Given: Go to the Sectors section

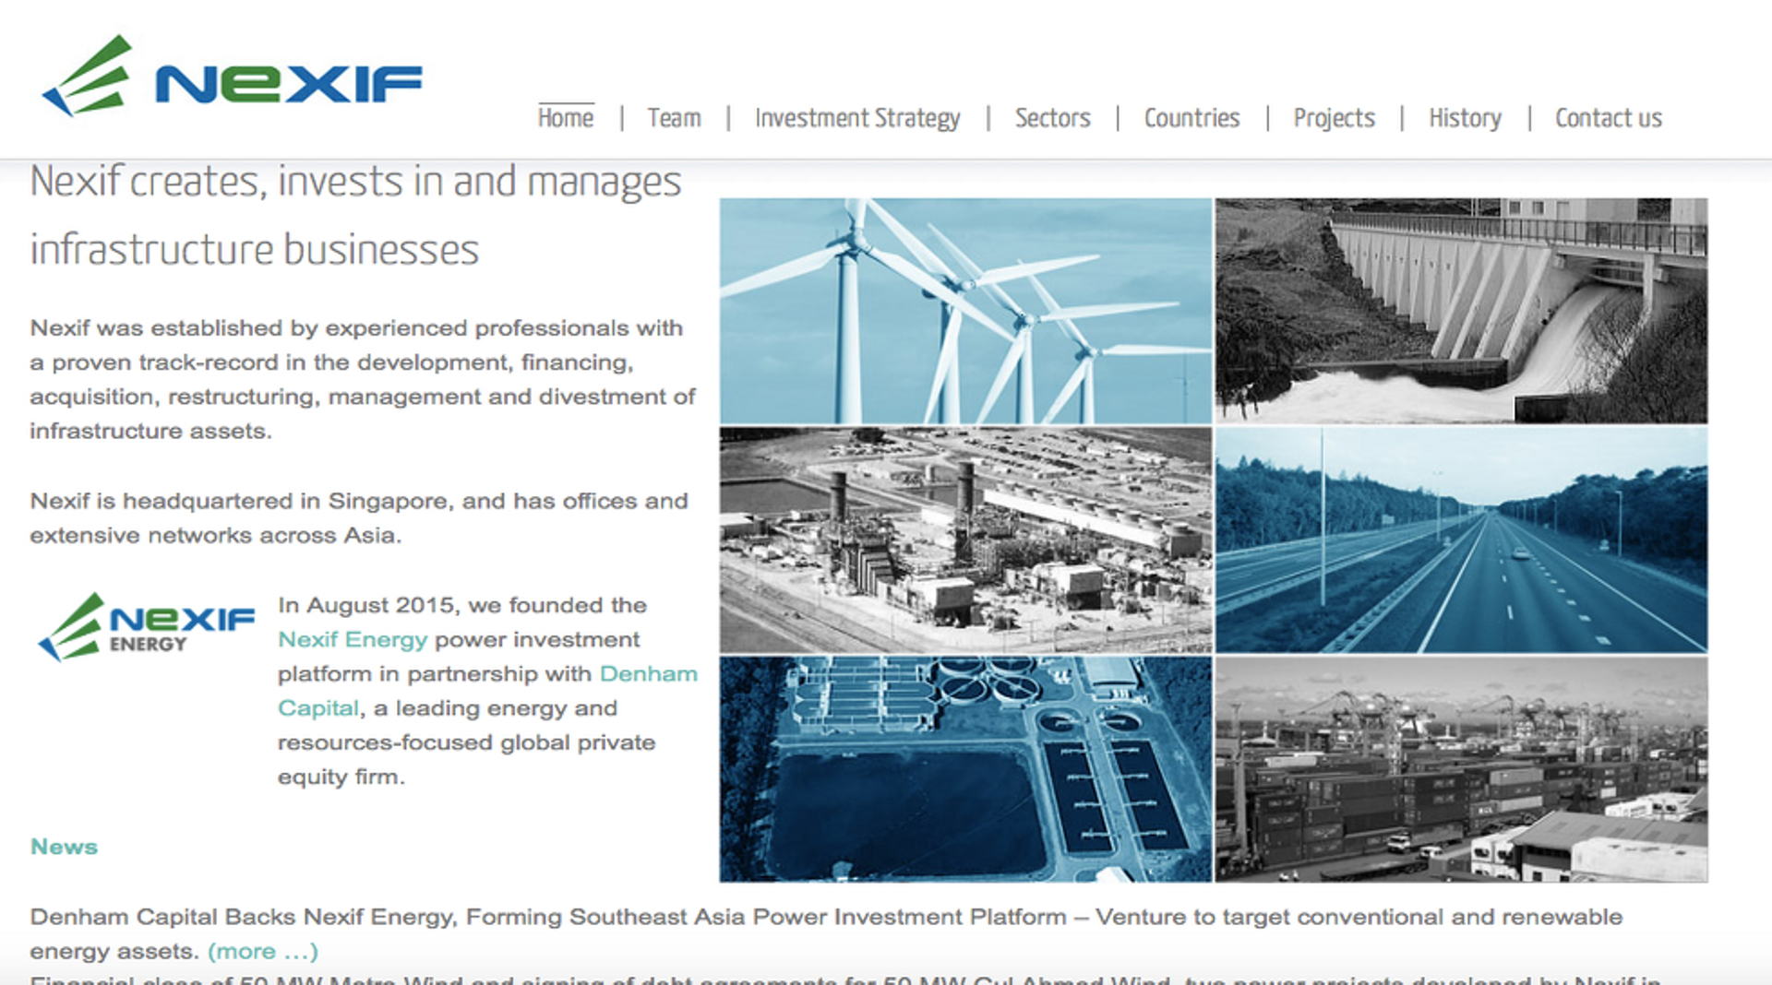Looking at the screenshot, I should [1052, 117].
